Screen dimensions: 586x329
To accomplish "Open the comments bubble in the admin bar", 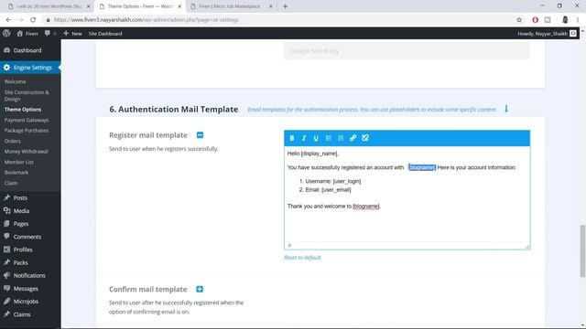I will pyautogui.click(x=50, y=33).
